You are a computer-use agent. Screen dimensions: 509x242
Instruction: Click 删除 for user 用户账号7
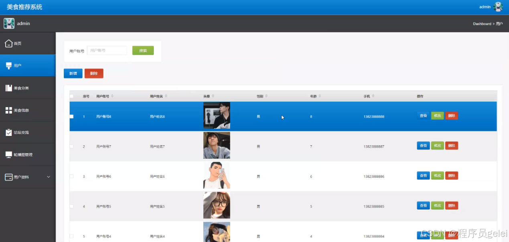click(x=452, y=146)
